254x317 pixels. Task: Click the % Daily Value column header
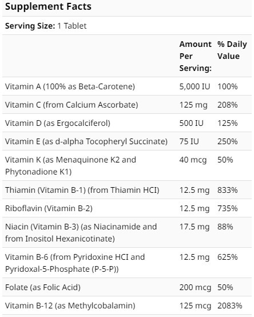pos(232,50)
